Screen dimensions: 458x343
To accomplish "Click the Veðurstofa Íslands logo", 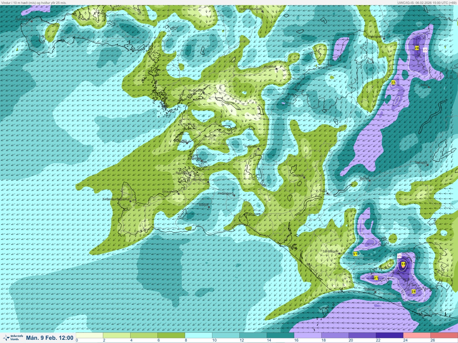I will coord(13,338).
